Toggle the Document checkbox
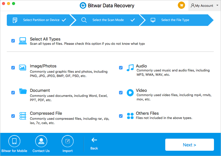This screenshot has height=156, width=221. point(13,93)
